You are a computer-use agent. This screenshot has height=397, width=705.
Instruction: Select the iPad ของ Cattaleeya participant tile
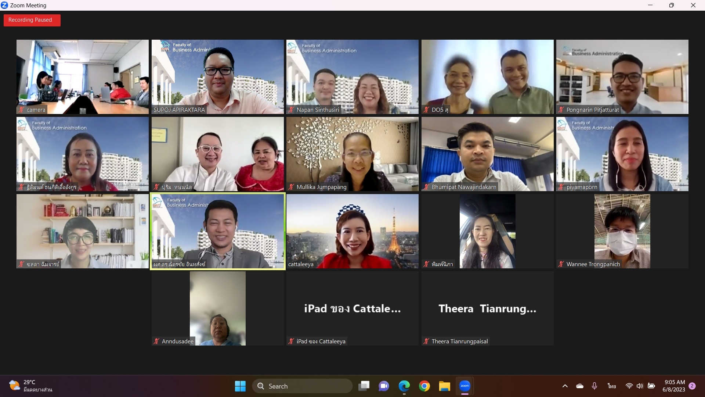click(352, 308)
